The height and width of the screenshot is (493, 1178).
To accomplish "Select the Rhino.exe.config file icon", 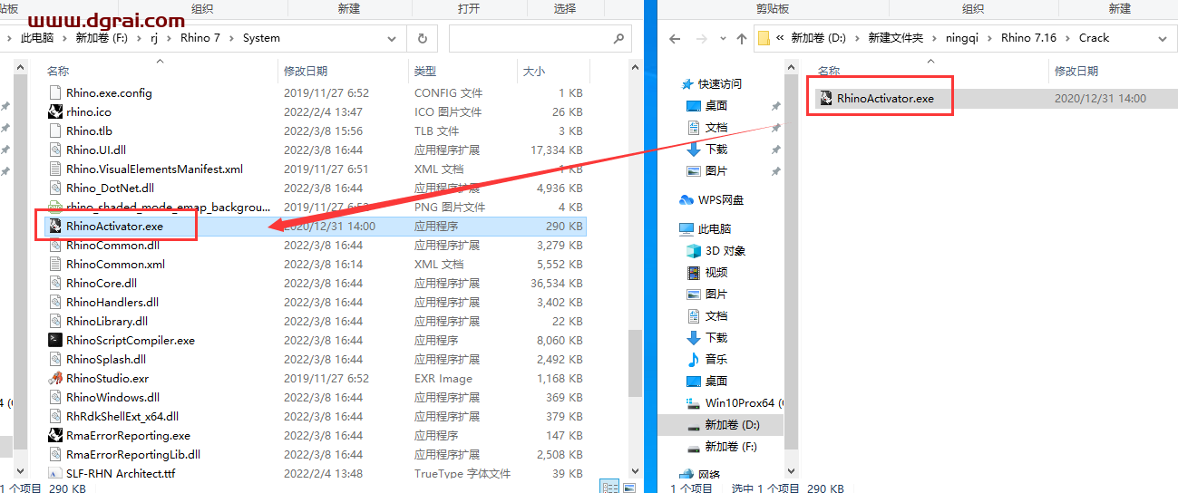I will point(55,92).
